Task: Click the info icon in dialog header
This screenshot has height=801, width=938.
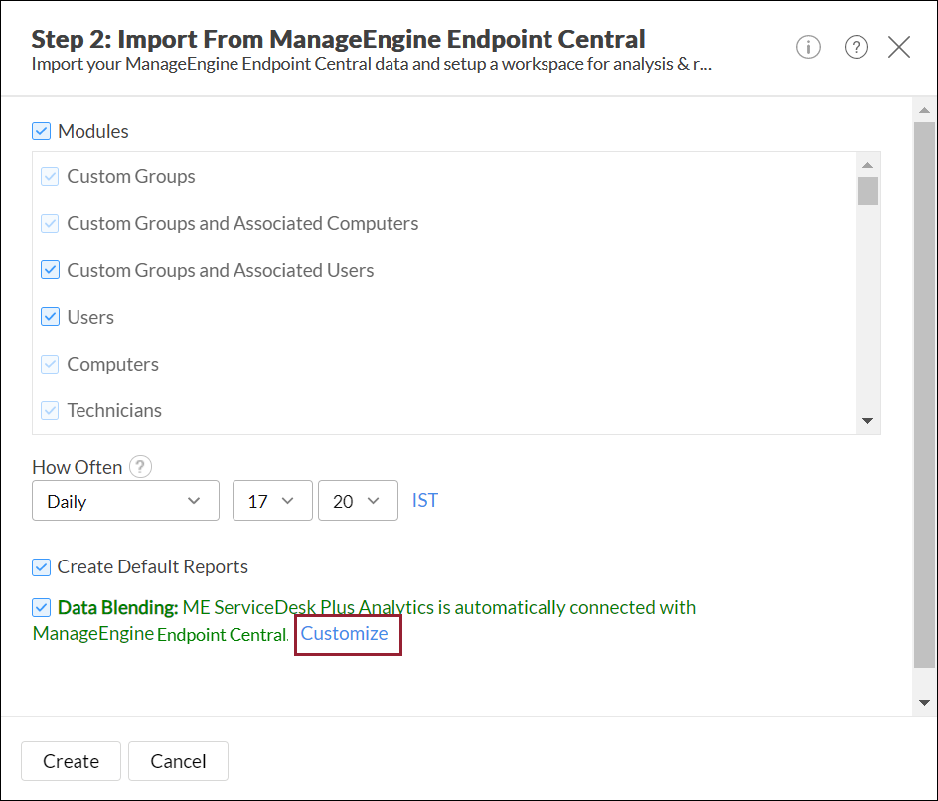Action: coord(808,47)
